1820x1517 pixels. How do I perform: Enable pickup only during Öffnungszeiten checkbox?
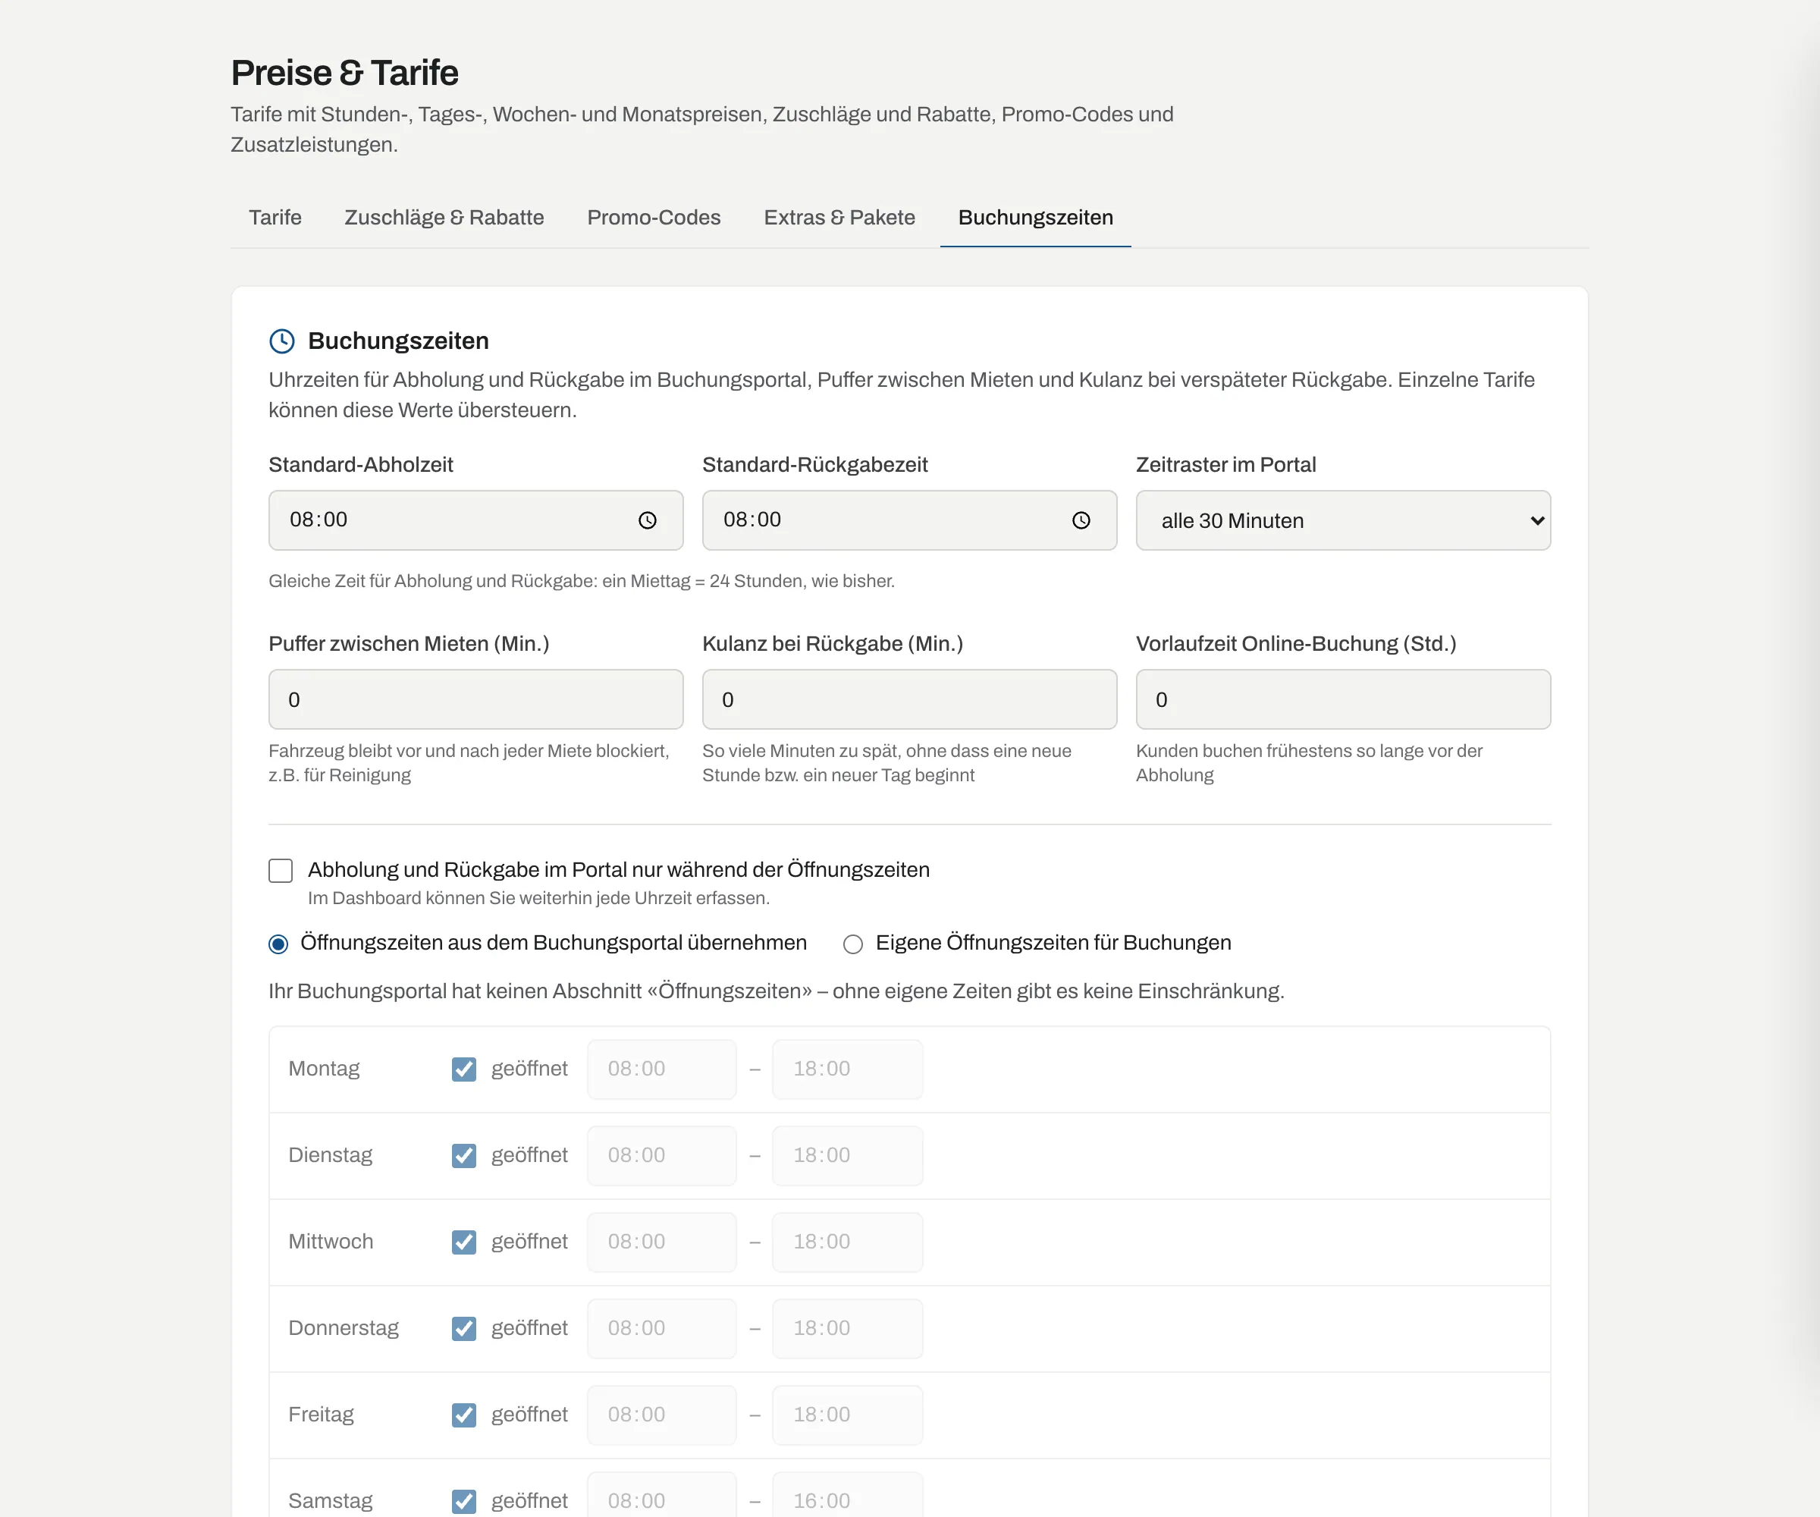click(x=281, y=870)
